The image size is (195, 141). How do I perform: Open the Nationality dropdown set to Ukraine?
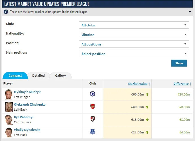pyautogui.click(x=134, y=35)
